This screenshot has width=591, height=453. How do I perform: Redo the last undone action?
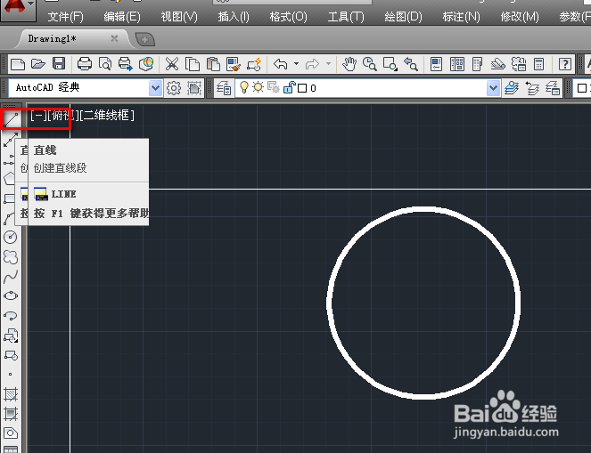pos(312,64)
